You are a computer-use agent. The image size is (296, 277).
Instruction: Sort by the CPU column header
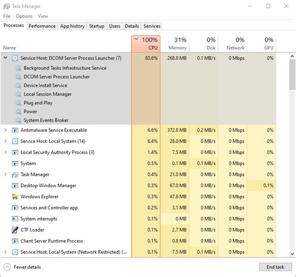pyautogui.click(x=146, y=44)
